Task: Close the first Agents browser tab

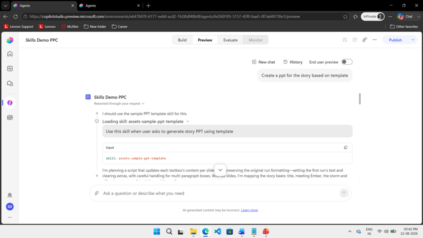Action: (x=72, y=5)
